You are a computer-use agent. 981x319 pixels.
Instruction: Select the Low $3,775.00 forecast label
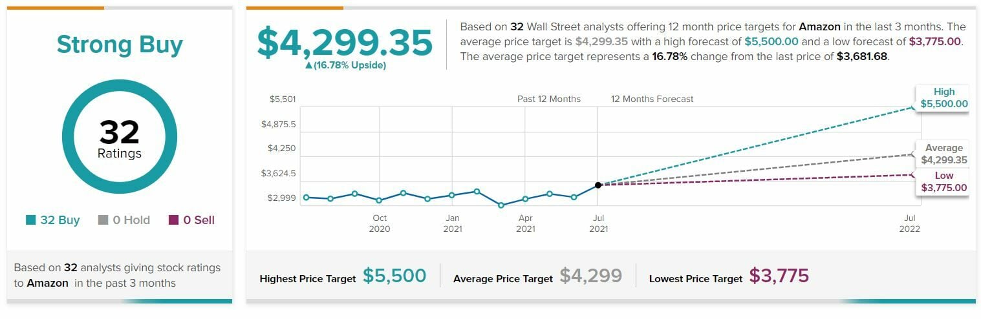[x=943, y=181]
